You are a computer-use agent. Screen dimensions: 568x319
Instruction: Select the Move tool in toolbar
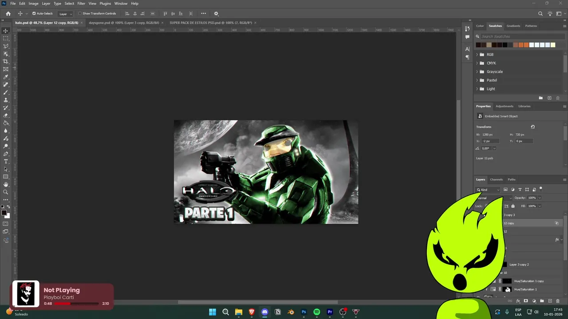pyautogui.click(x=6, y=31)
